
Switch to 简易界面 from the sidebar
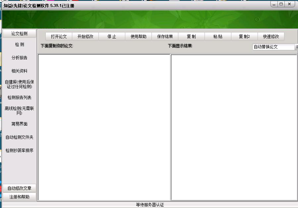click(19, 124)
